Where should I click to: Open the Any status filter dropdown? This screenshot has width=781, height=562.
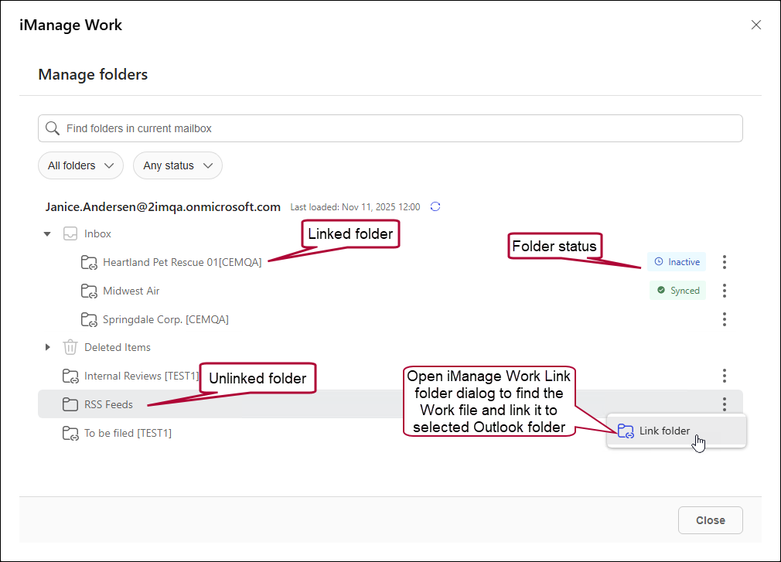(177, 165)
